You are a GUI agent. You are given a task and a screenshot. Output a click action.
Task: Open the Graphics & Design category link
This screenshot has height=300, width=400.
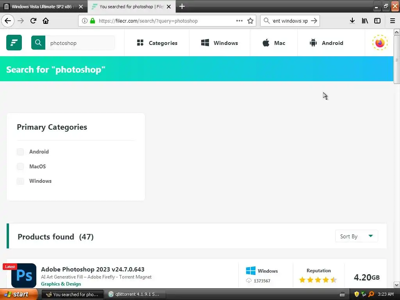[x=61, y=284]
